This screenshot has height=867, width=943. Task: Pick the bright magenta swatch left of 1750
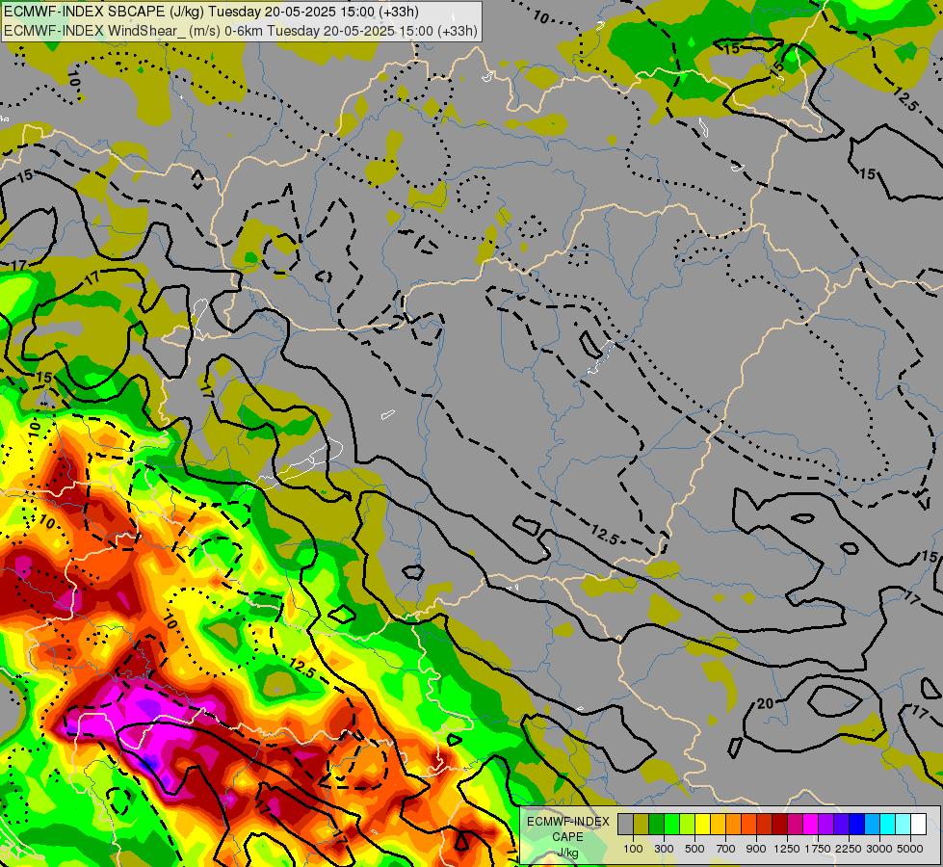coord(811,824)
